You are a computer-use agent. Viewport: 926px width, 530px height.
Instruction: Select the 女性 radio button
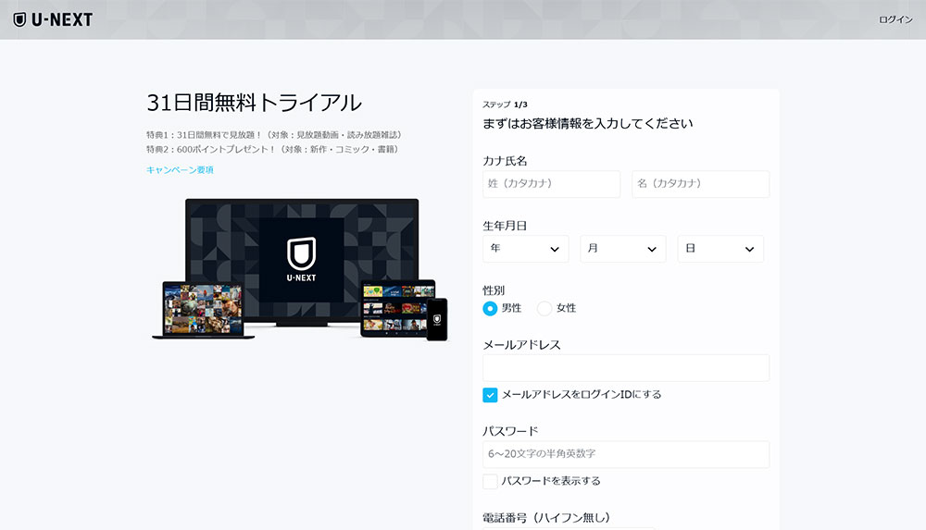[544, 308]
